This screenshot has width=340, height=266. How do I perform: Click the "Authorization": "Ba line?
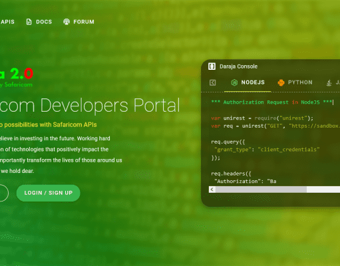[246, 182]
